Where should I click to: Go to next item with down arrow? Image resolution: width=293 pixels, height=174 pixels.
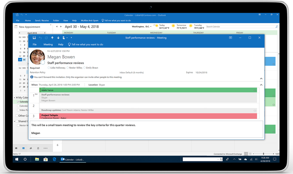point(58,38)
